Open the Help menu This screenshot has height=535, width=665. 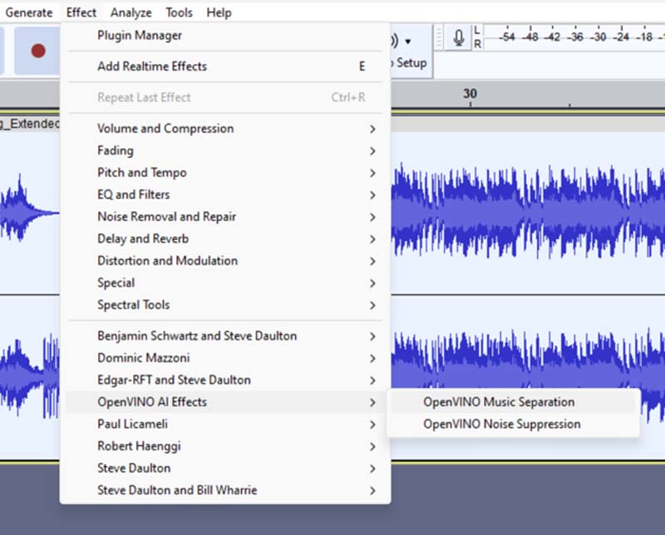[x=219, y=12]
